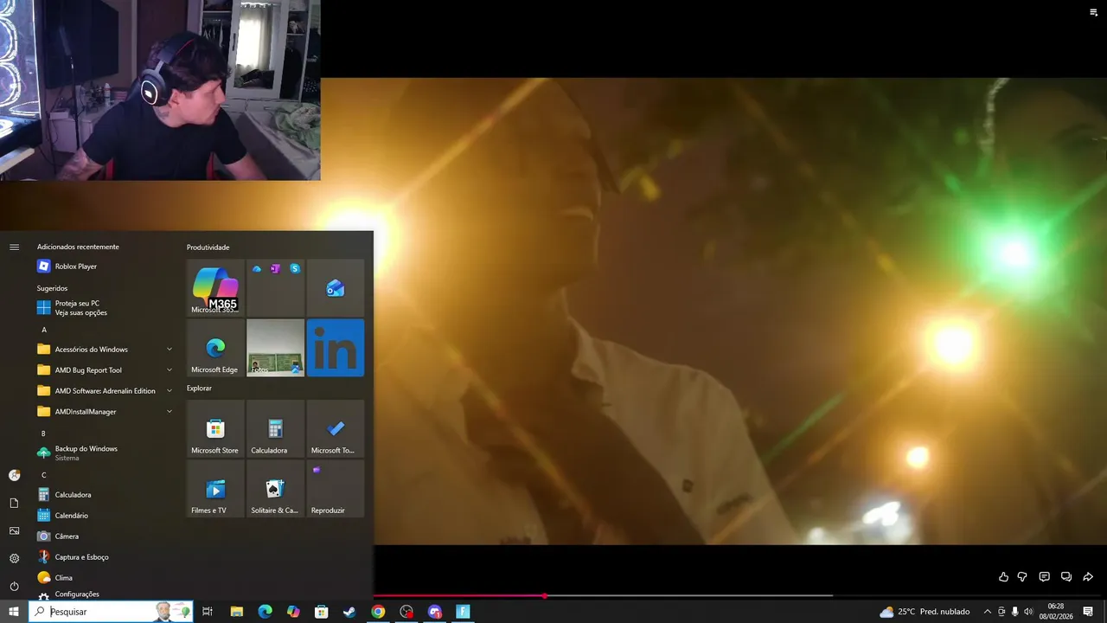This screenshot has height=623, width=1107.
Task: Expand the AMD Bug Report Tool folder
Action: pos(106,370)
